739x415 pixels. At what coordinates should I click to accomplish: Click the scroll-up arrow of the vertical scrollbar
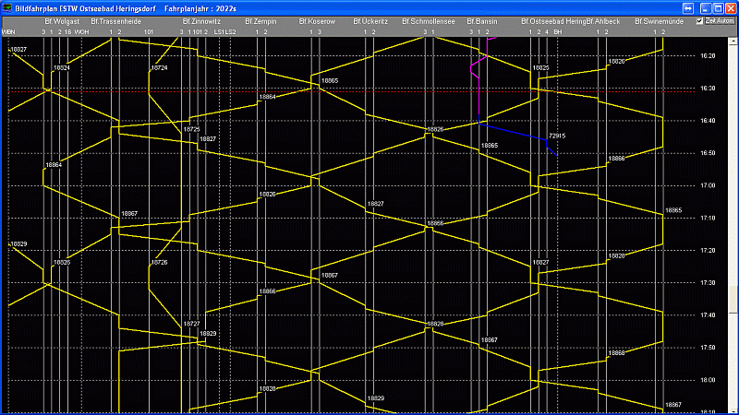[x=733, y=41]
